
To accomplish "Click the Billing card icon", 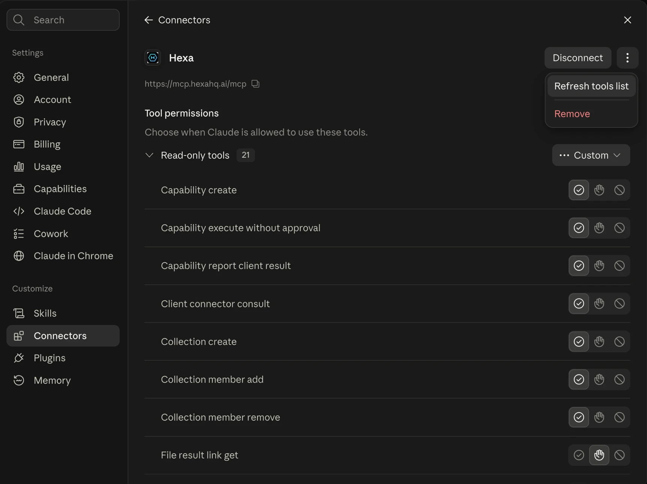I will [19, 144].
